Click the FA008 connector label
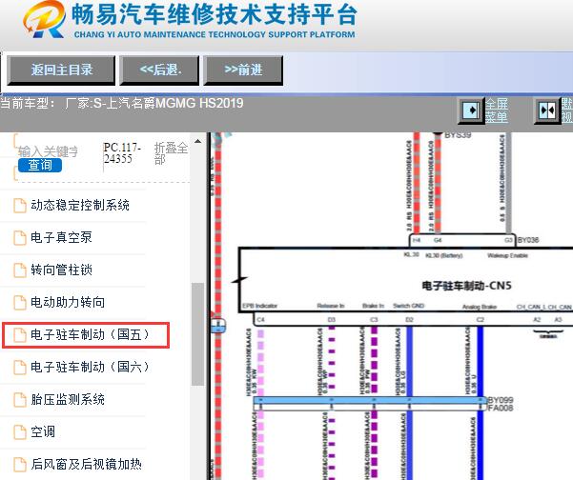 click(501, 408)
